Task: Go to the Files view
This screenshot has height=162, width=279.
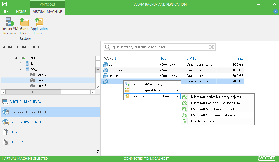Action: tap(14, 132)
